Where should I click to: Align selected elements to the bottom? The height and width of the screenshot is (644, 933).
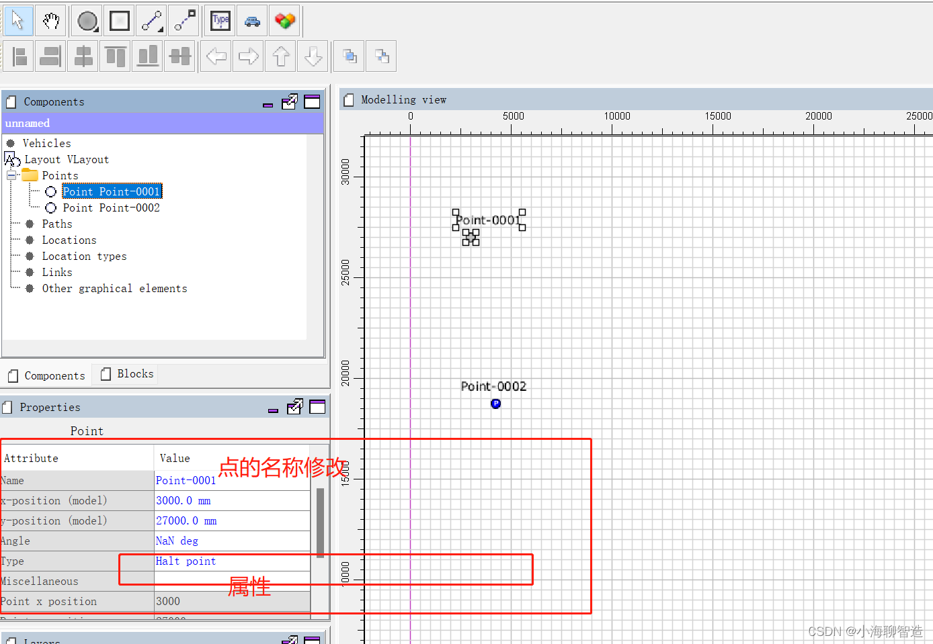click(148, 56)
